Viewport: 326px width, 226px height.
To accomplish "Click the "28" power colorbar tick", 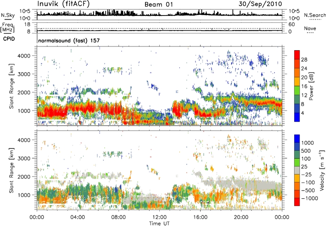I will tap(304, 60).
